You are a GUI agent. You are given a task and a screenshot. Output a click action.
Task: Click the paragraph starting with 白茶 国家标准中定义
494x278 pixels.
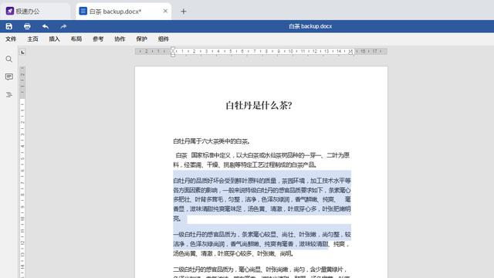(x=262, y=160)
